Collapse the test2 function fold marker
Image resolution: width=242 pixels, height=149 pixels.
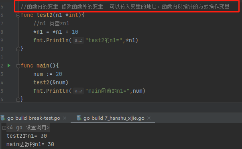18,15
